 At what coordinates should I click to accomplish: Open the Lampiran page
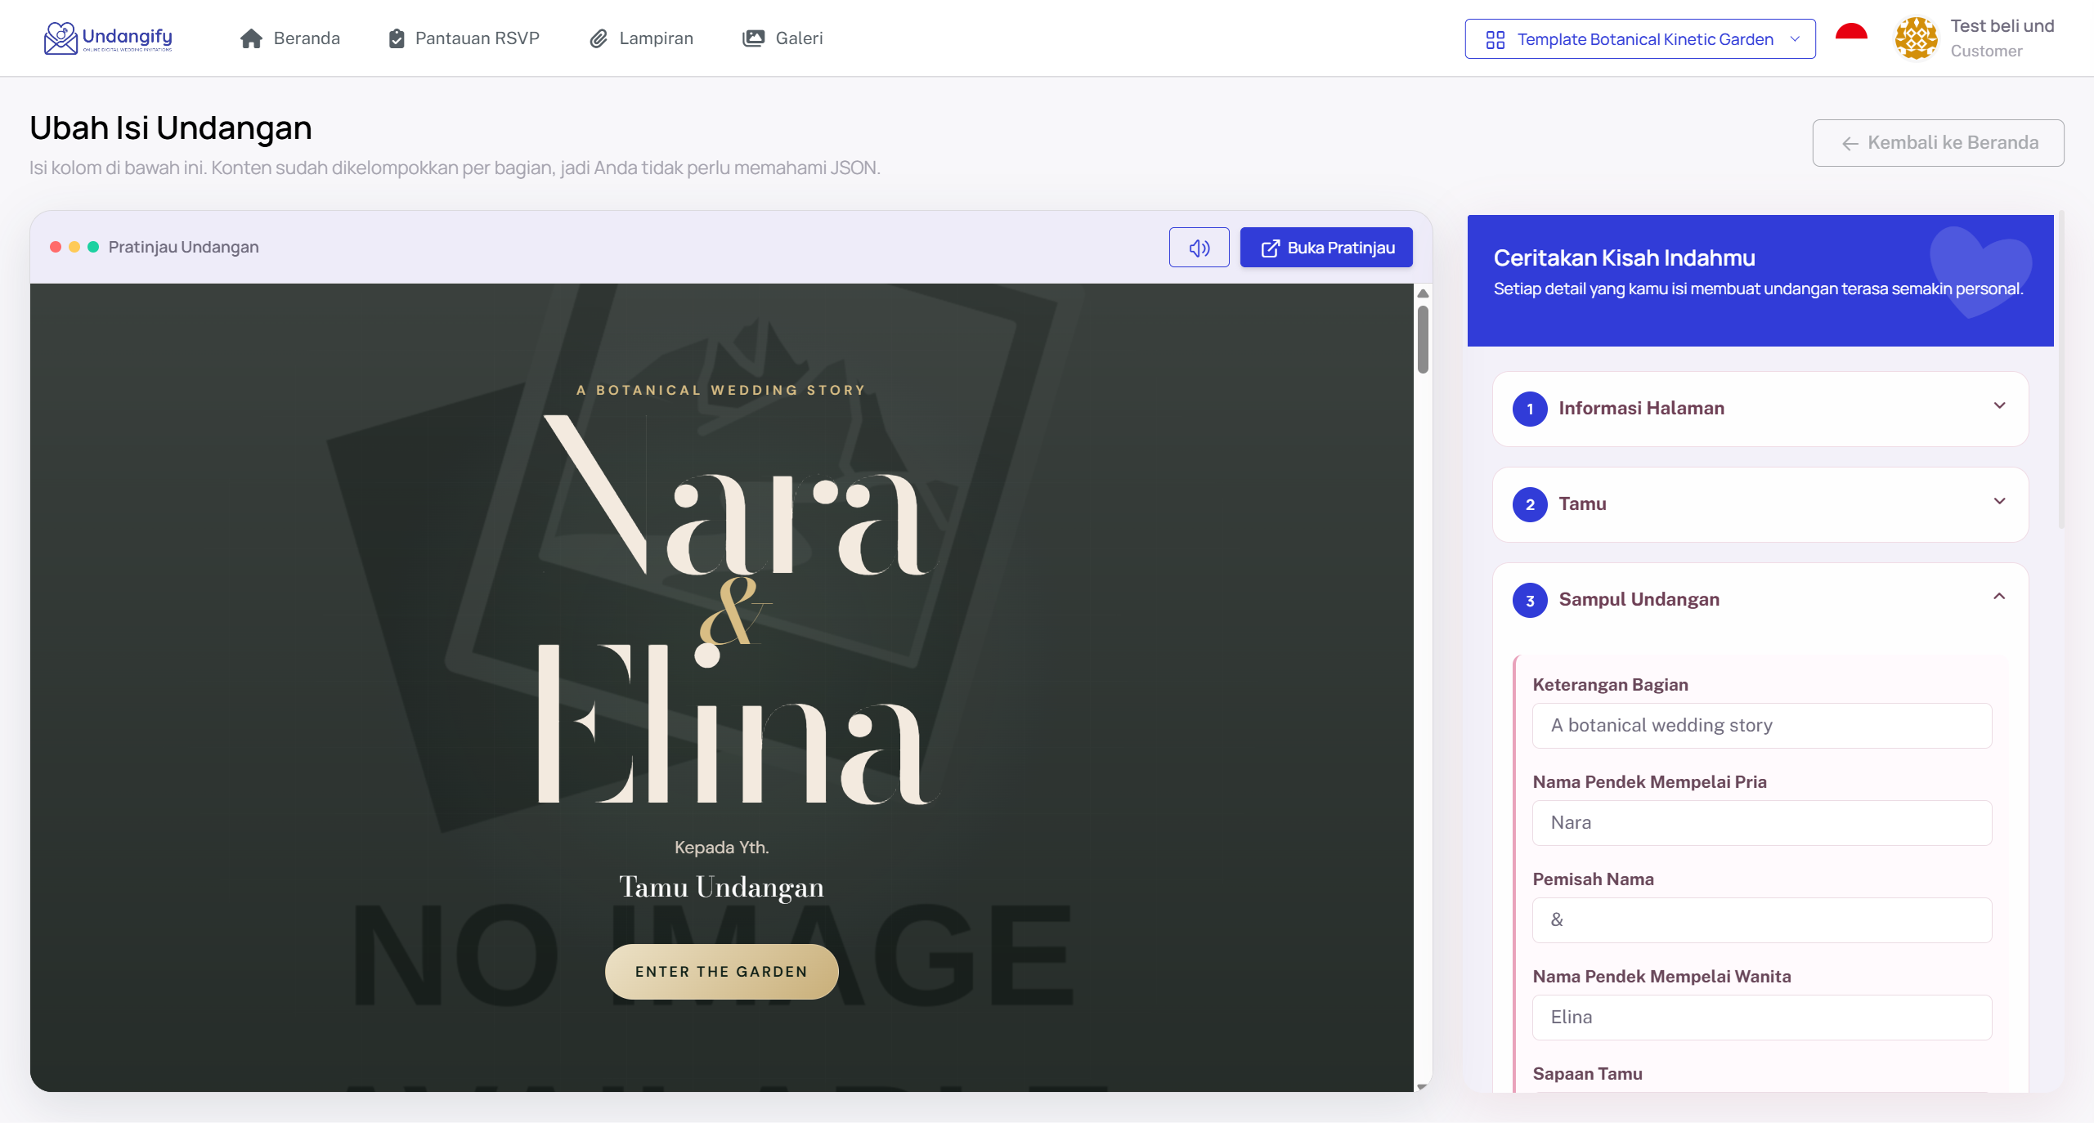point(641,38)
